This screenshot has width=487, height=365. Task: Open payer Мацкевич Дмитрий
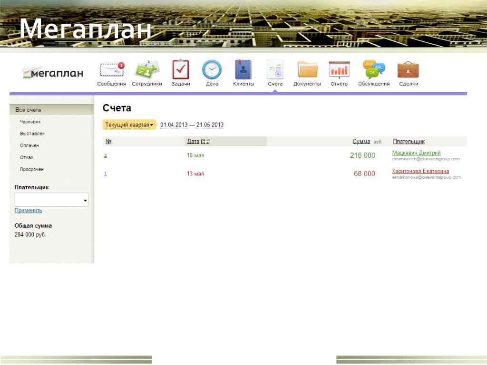(416, 153)
